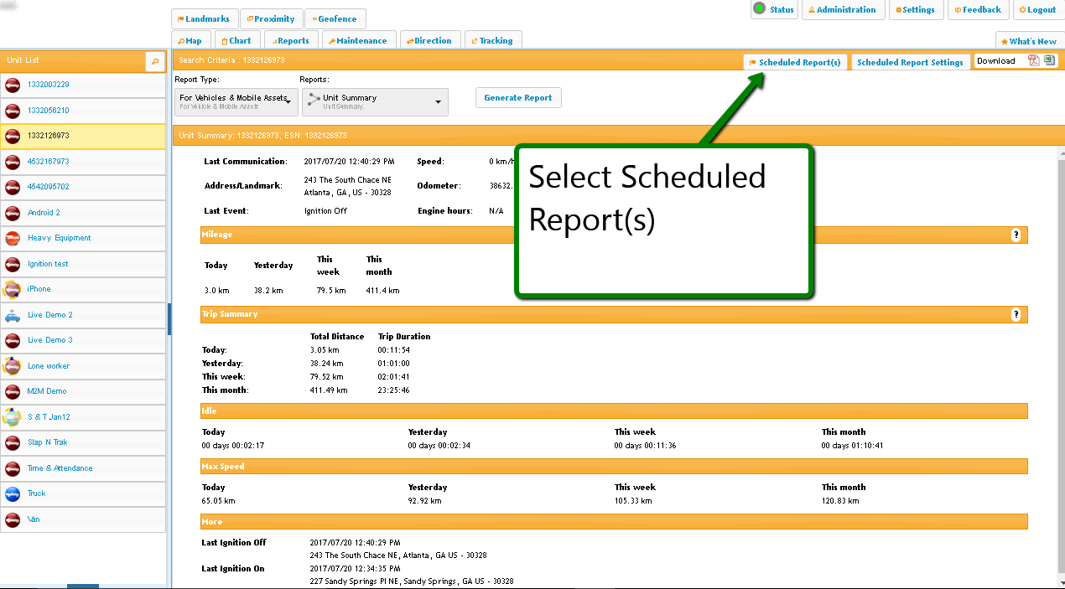The width and height of the screenshot is (1065, 589).
Task: Click the report panel vertical scrollbar
Action: point(1060,335)
